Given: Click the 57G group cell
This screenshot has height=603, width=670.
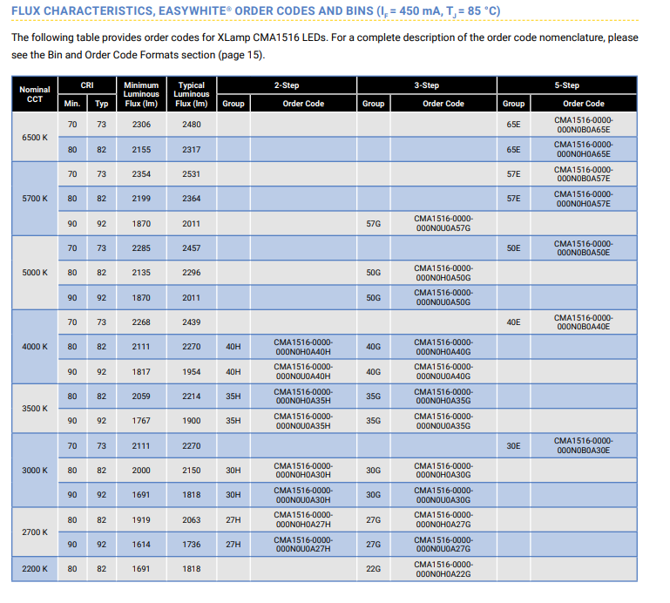Looking at the screenshot, I should click(x=374, y=223).
